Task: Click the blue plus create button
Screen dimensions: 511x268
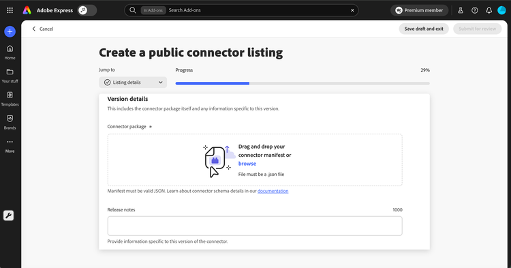Action: click(x=10, y=31)
